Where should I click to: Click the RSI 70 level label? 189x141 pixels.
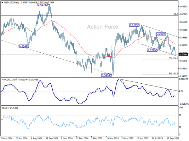[x=180, y=115]
